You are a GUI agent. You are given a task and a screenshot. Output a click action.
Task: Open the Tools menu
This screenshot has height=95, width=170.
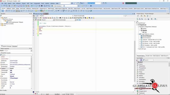pyautogui.click(x=42, y=3)
